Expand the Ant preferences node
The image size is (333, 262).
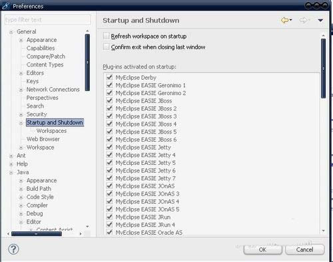point(11,156)
